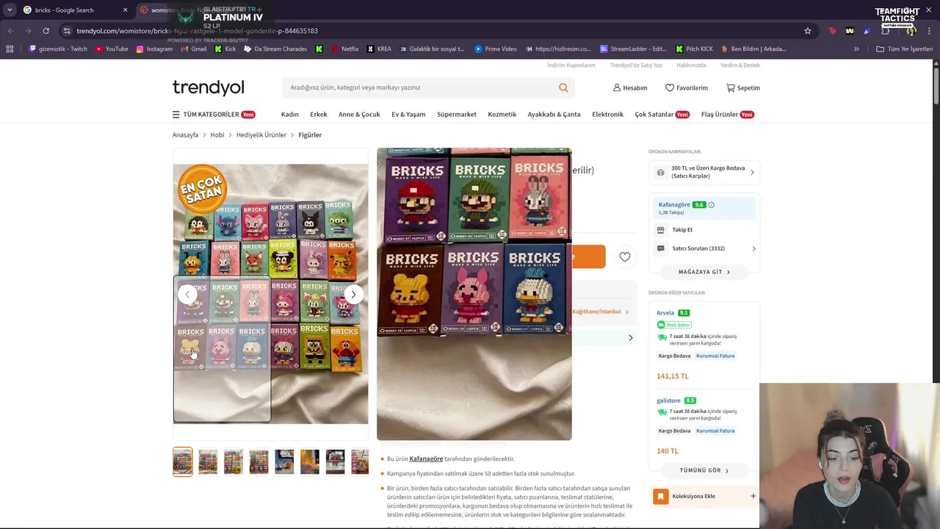Select the fifth thumbnail with blue background

click(x=284, y=461)
